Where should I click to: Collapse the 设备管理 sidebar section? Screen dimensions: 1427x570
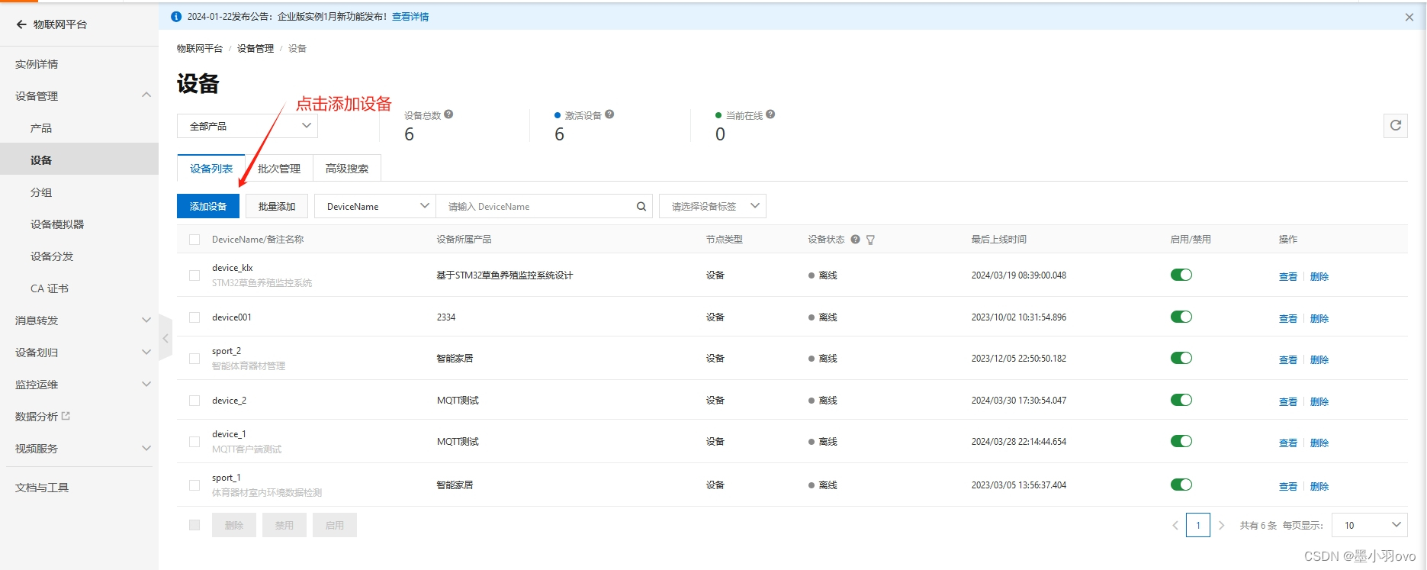tap(146, 95)
